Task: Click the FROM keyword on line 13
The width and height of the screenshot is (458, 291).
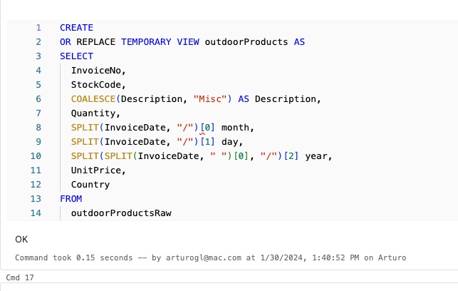Action: [x=71, y=199]
